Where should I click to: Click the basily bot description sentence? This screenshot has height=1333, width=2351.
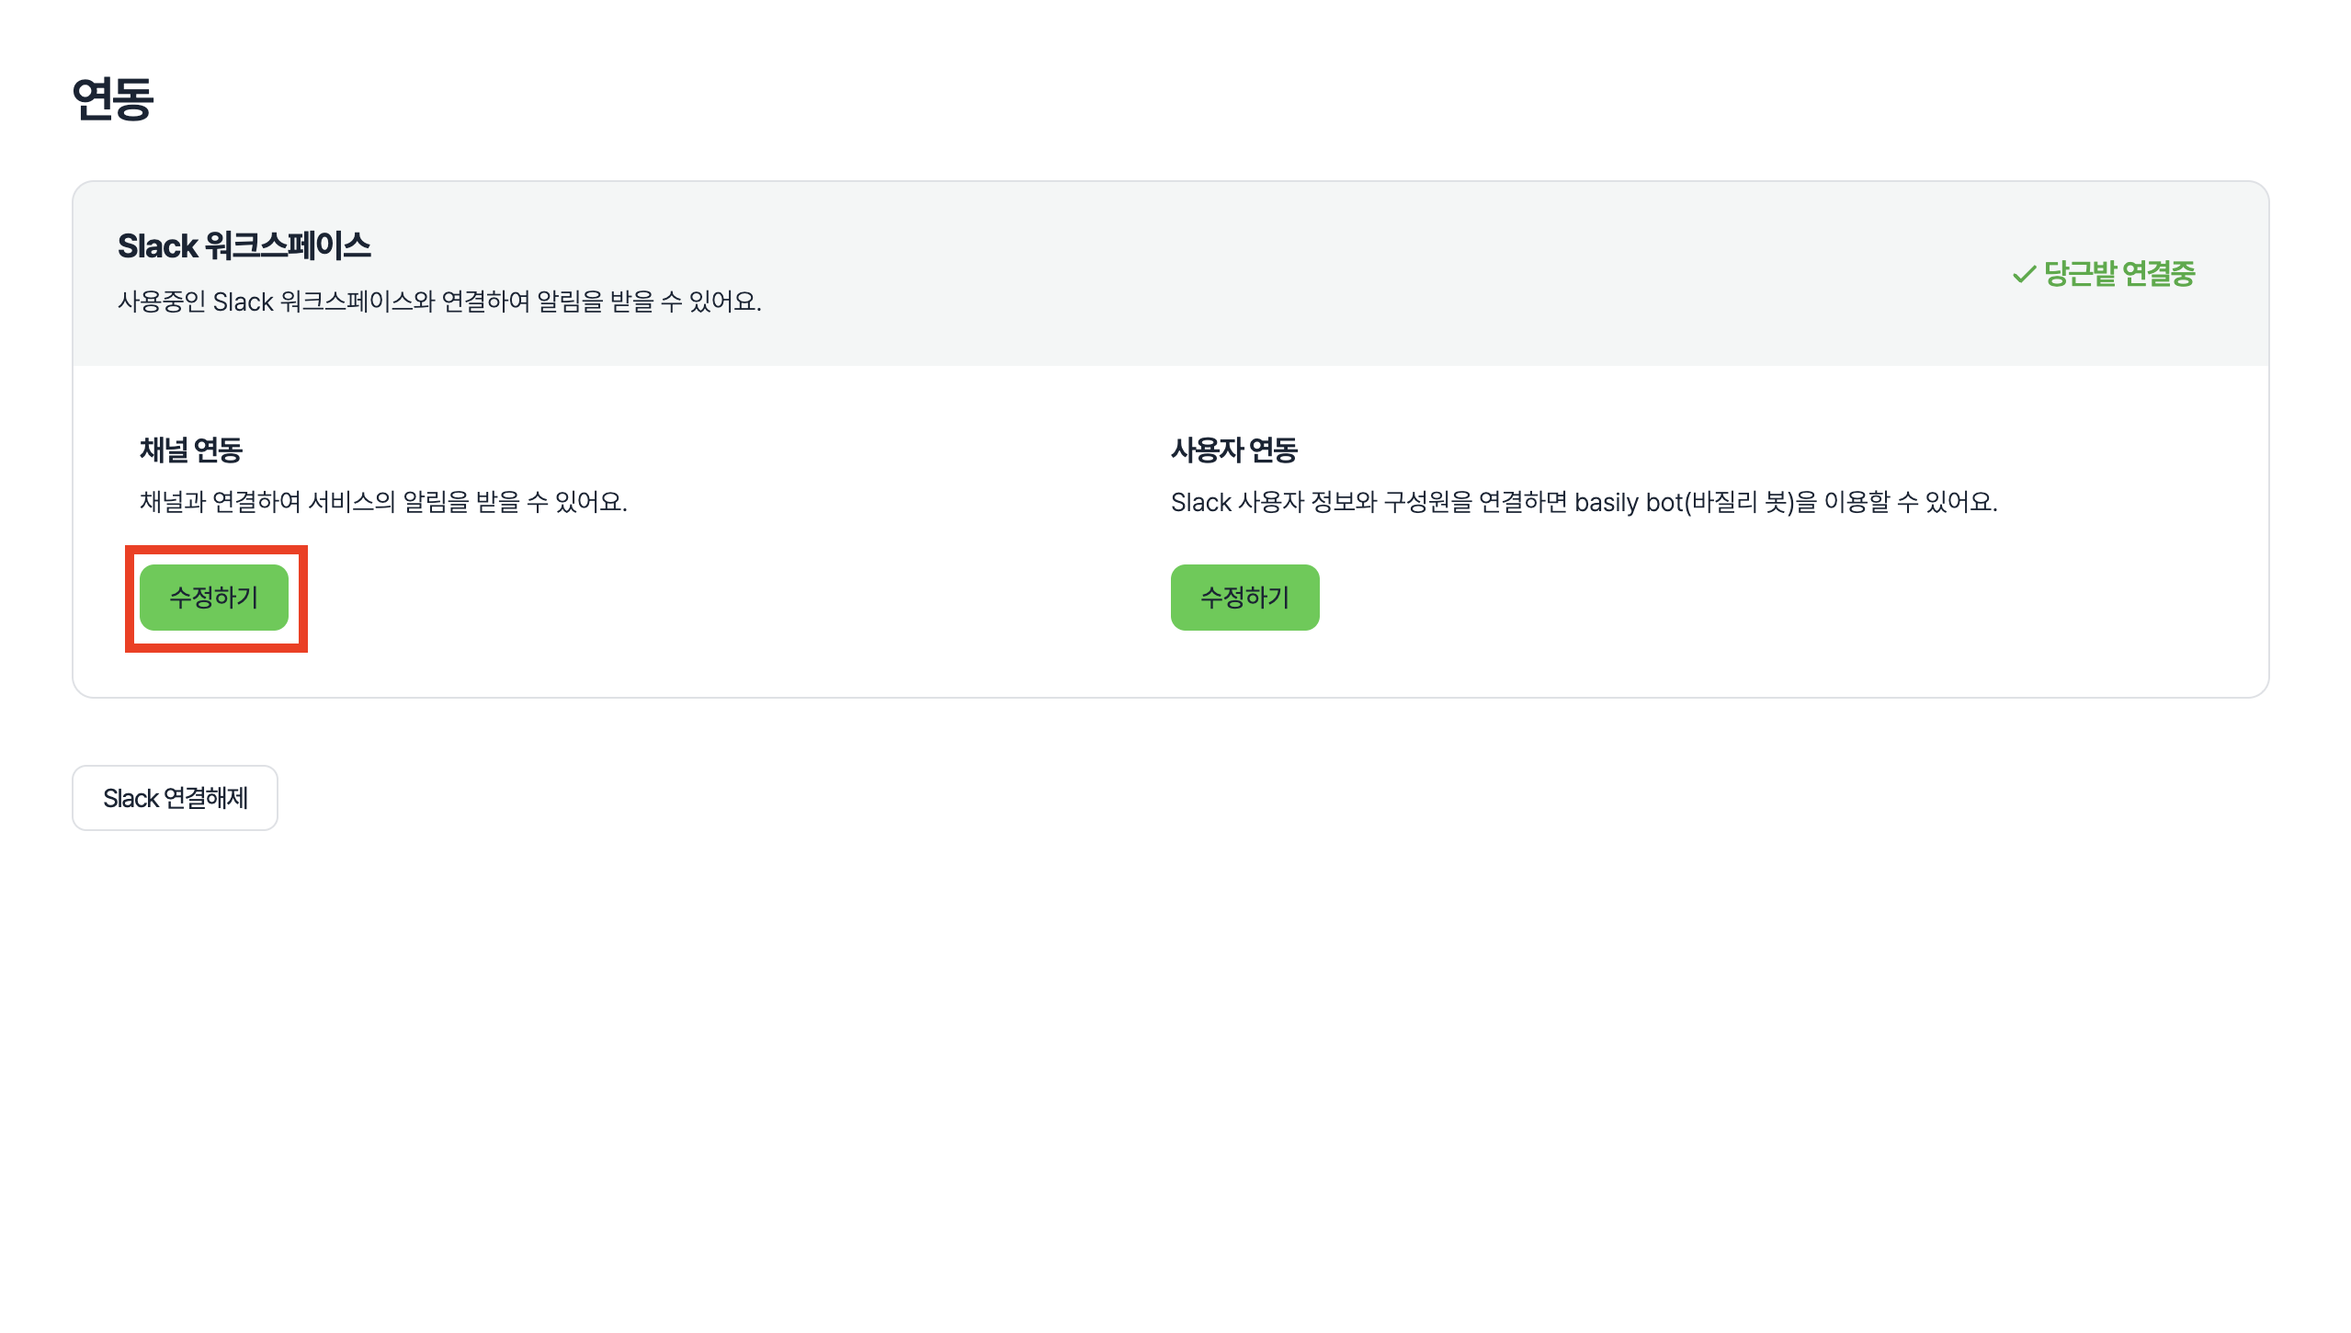[x=1584, y=502]
